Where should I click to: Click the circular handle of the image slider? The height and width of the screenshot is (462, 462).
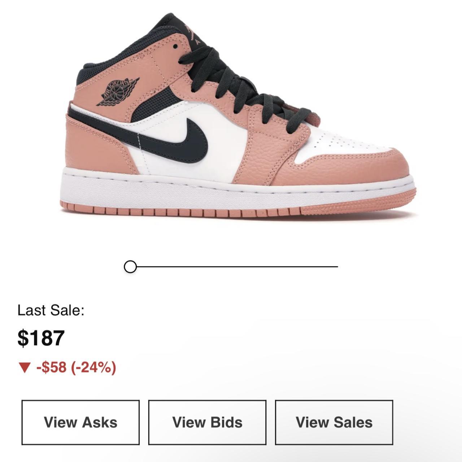pos(130,267)
